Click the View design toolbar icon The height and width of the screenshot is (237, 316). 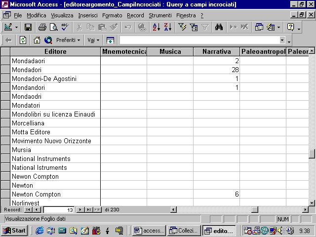coord(8,27)
